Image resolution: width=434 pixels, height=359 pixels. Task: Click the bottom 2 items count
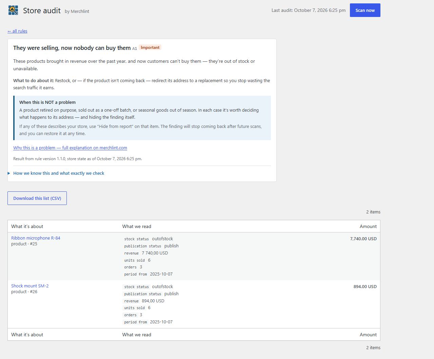point(373,347)
